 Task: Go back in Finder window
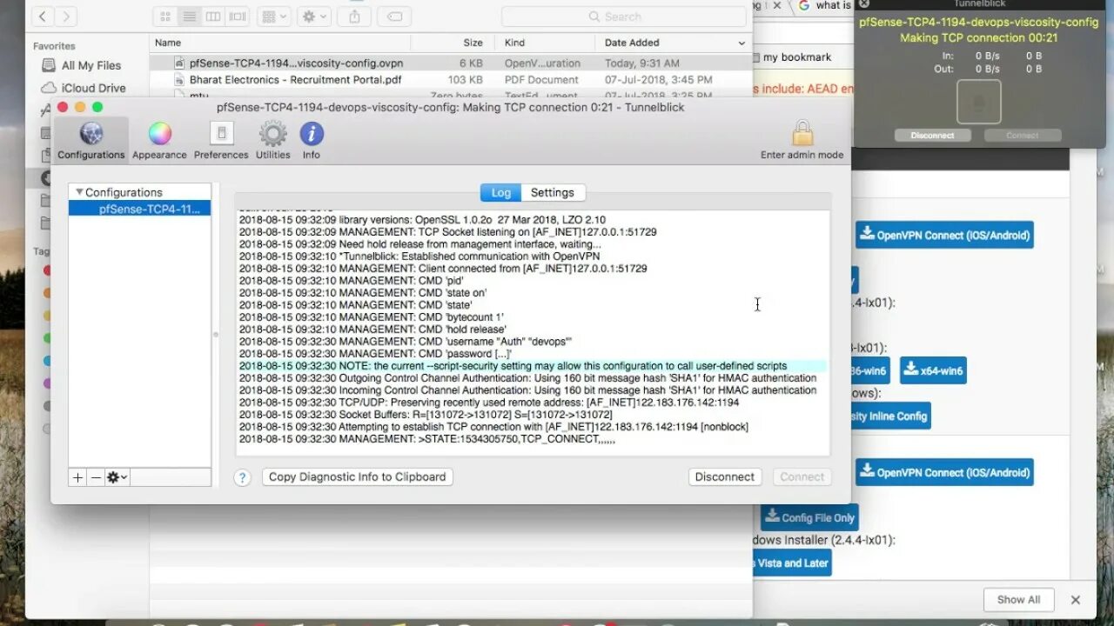pos(43,17)
